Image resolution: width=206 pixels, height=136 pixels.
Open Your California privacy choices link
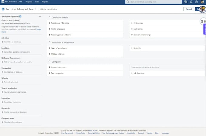click(113, 133)
